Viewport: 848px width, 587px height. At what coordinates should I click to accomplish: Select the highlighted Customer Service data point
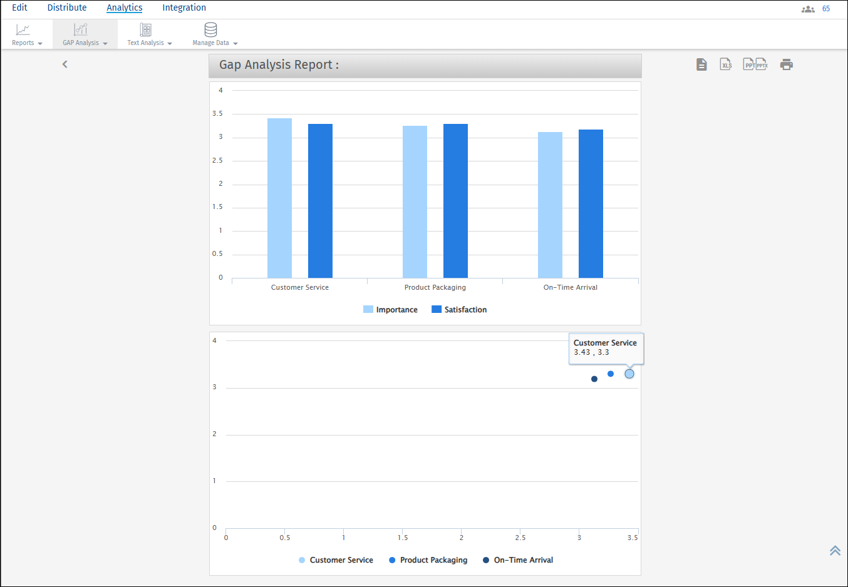tap(629, 374)
